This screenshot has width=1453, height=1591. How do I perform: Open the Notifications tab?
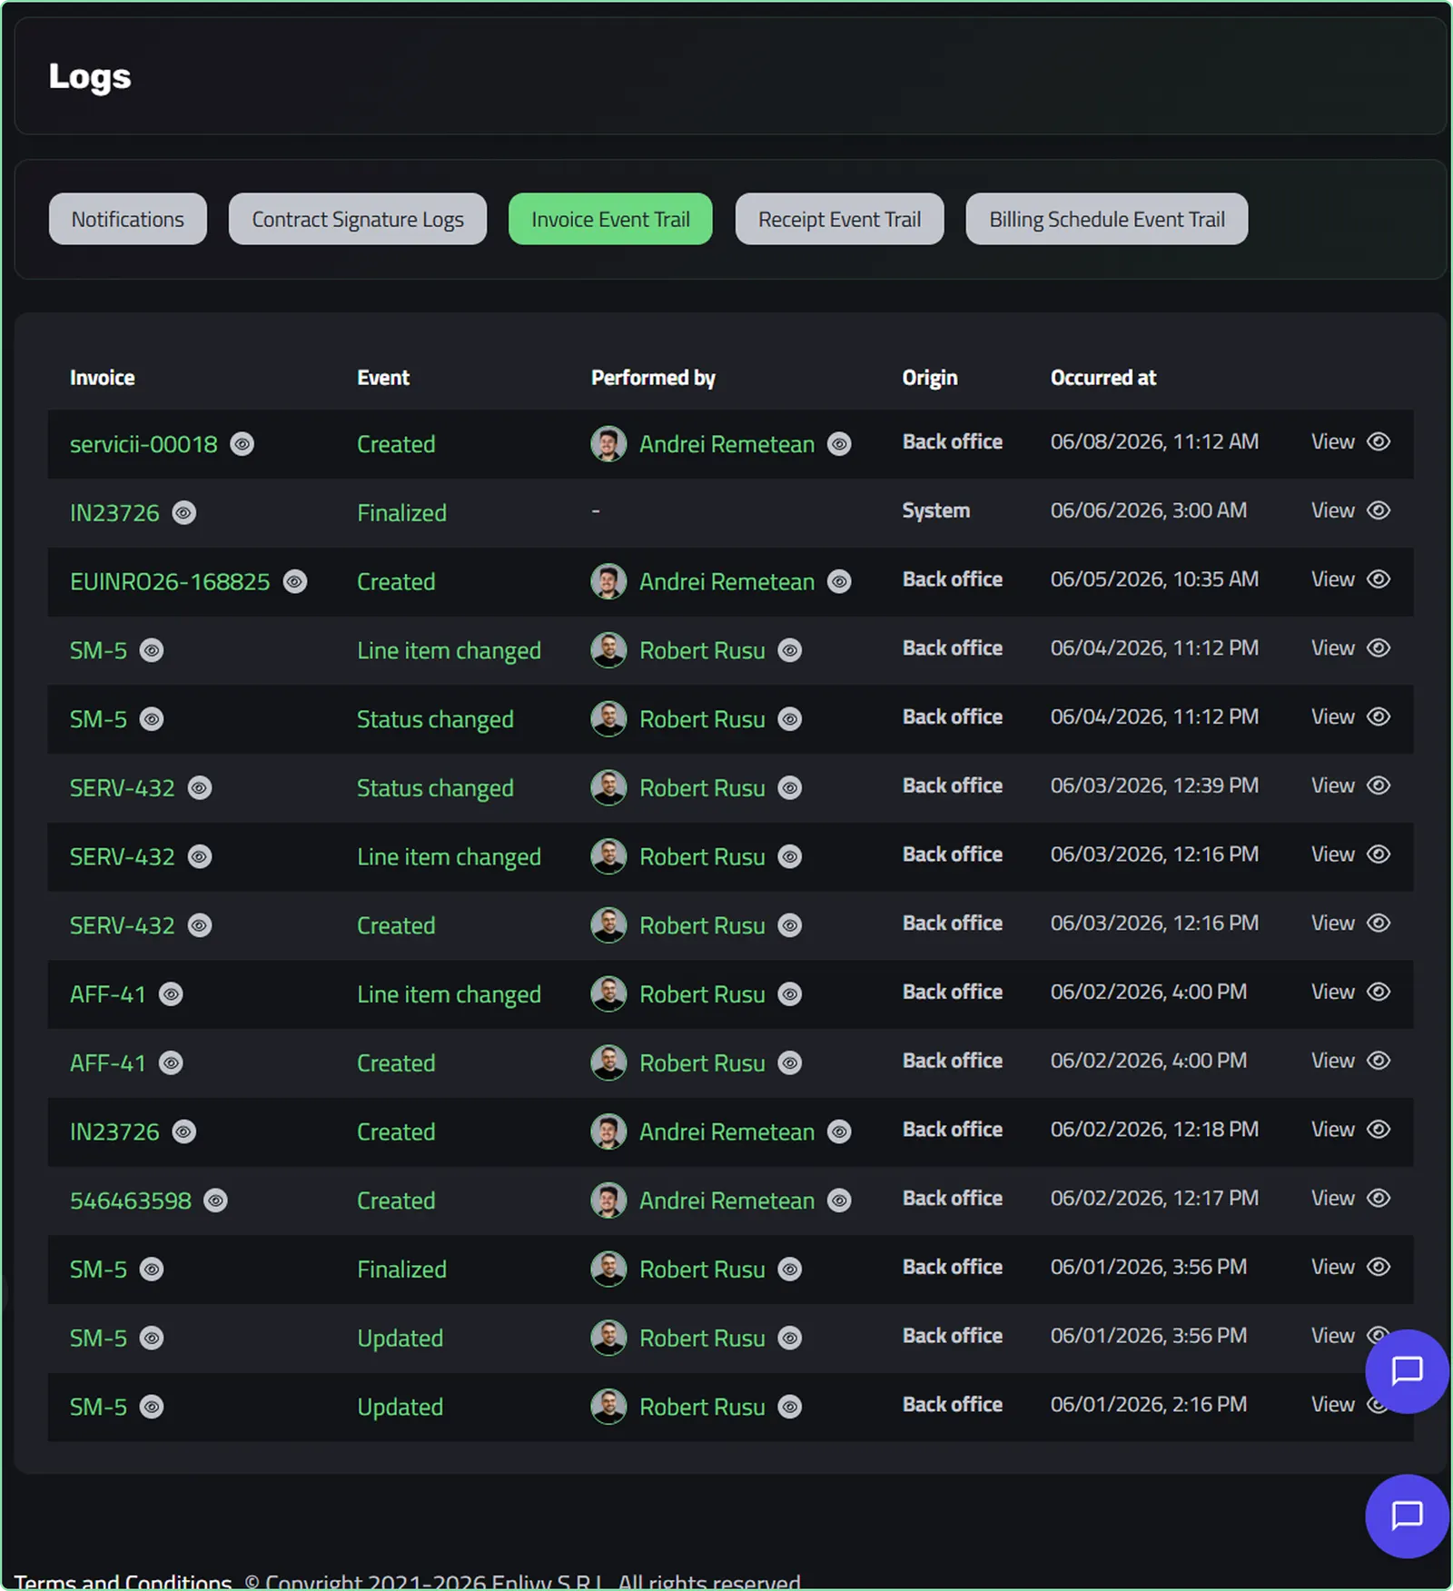click(x=128, y=219)
